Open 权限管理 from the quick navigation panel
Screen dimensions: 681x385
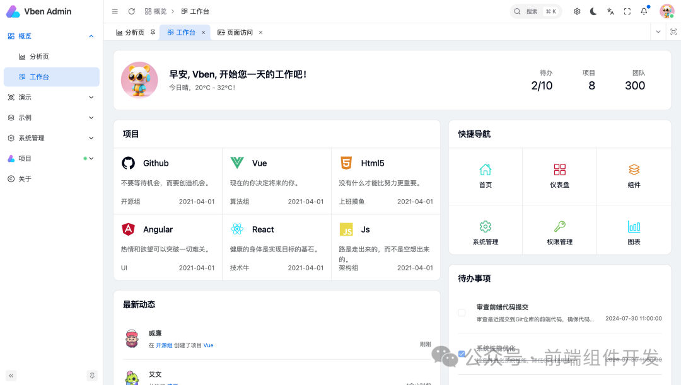coord(559,226)
